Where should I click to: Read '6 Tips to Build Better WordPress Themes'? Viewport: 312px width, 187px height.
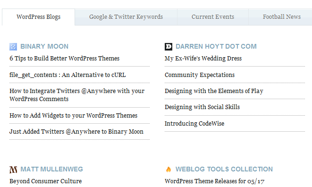tap(65, 59)
